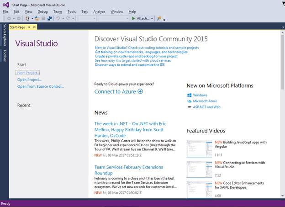Close the Start Page tab
Image resolution: width=285 pixels, height=207 pixels.
coord(34,27)
